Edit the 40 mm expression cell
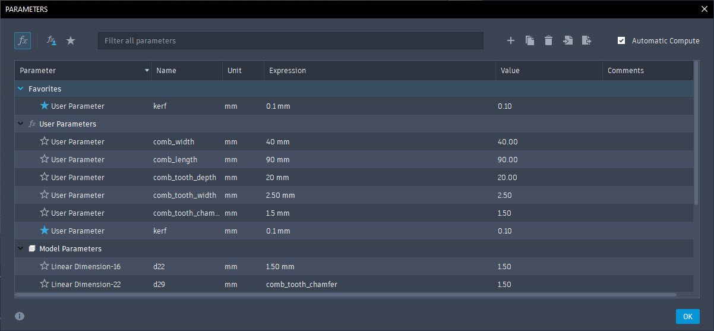This screenshot has width=714, height=331. coord(380,141)
